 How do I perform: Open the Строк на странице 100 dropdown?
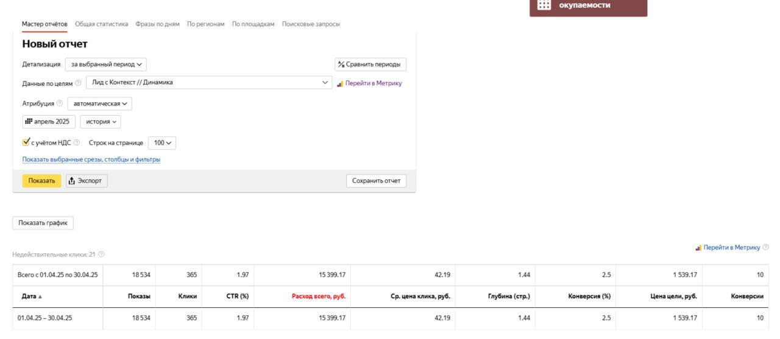162,143
